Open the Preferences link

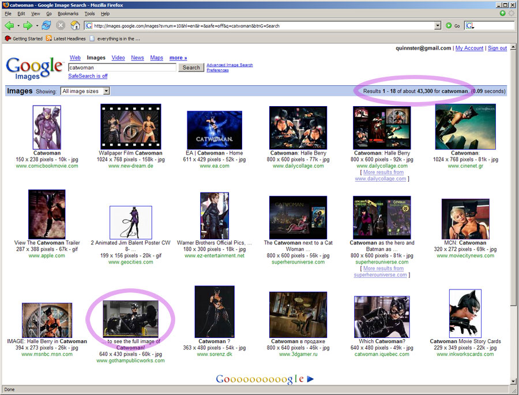pos(217,70)
